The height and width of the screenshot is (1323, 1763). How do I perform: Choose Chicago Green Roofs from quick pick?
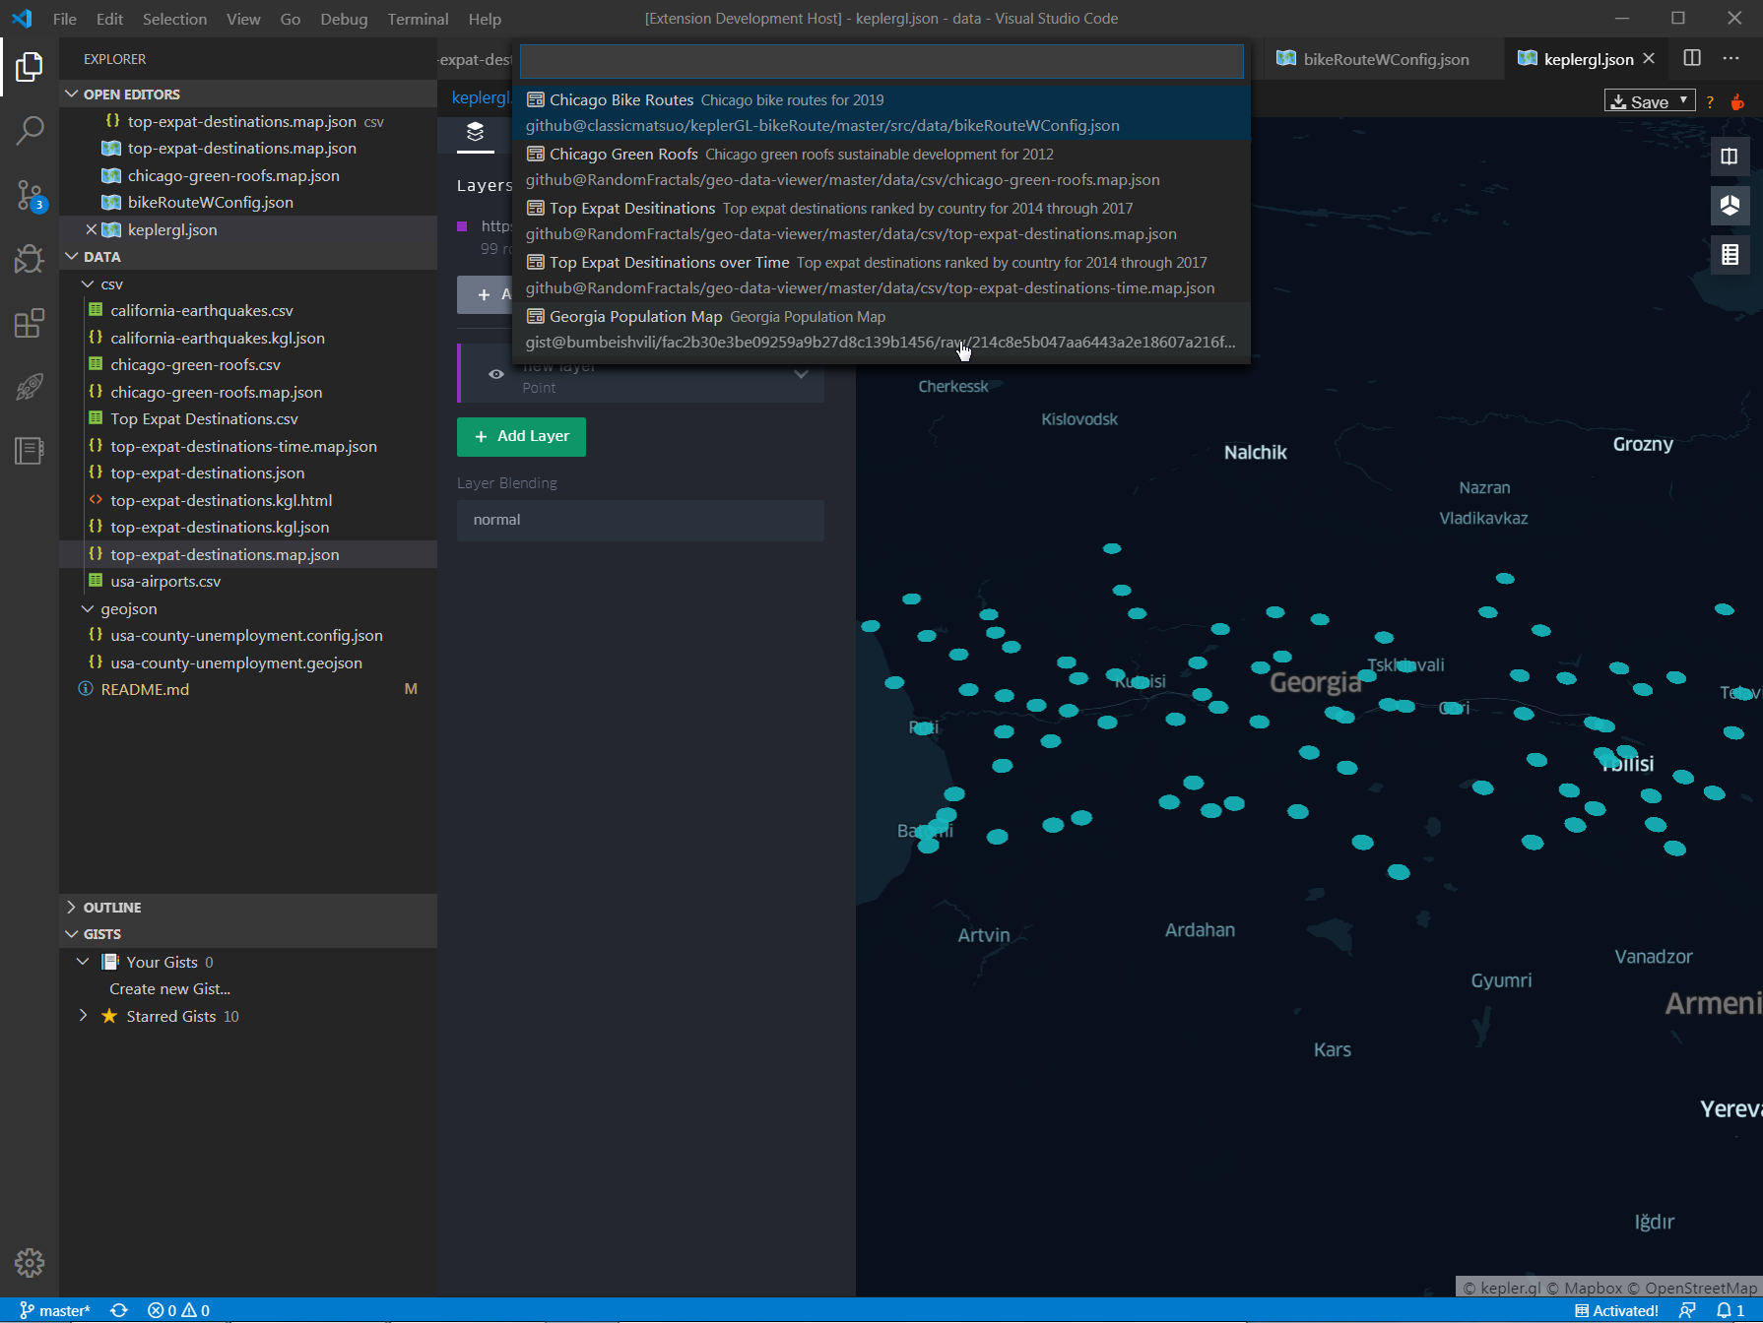tap(881, 166)
